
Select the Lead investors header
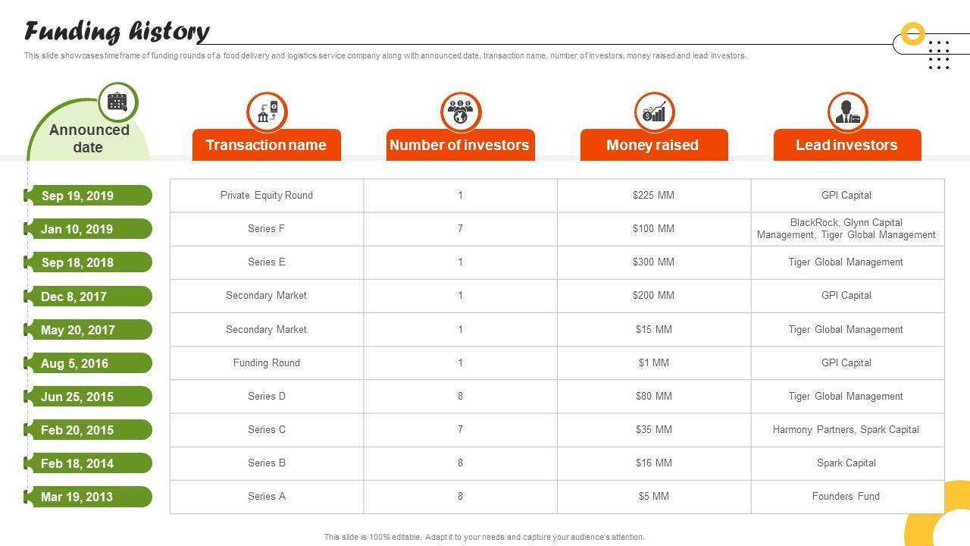tap(846, 145)
